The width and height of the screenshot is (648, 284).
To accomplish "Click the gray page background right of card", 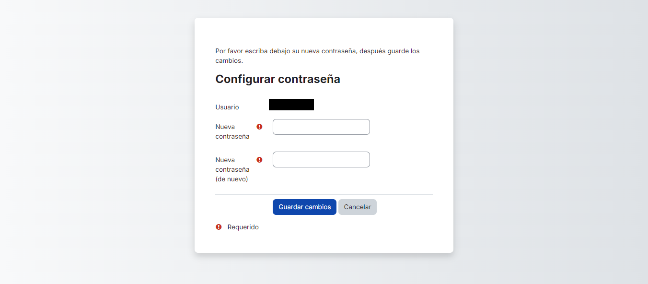I will 551,144.
